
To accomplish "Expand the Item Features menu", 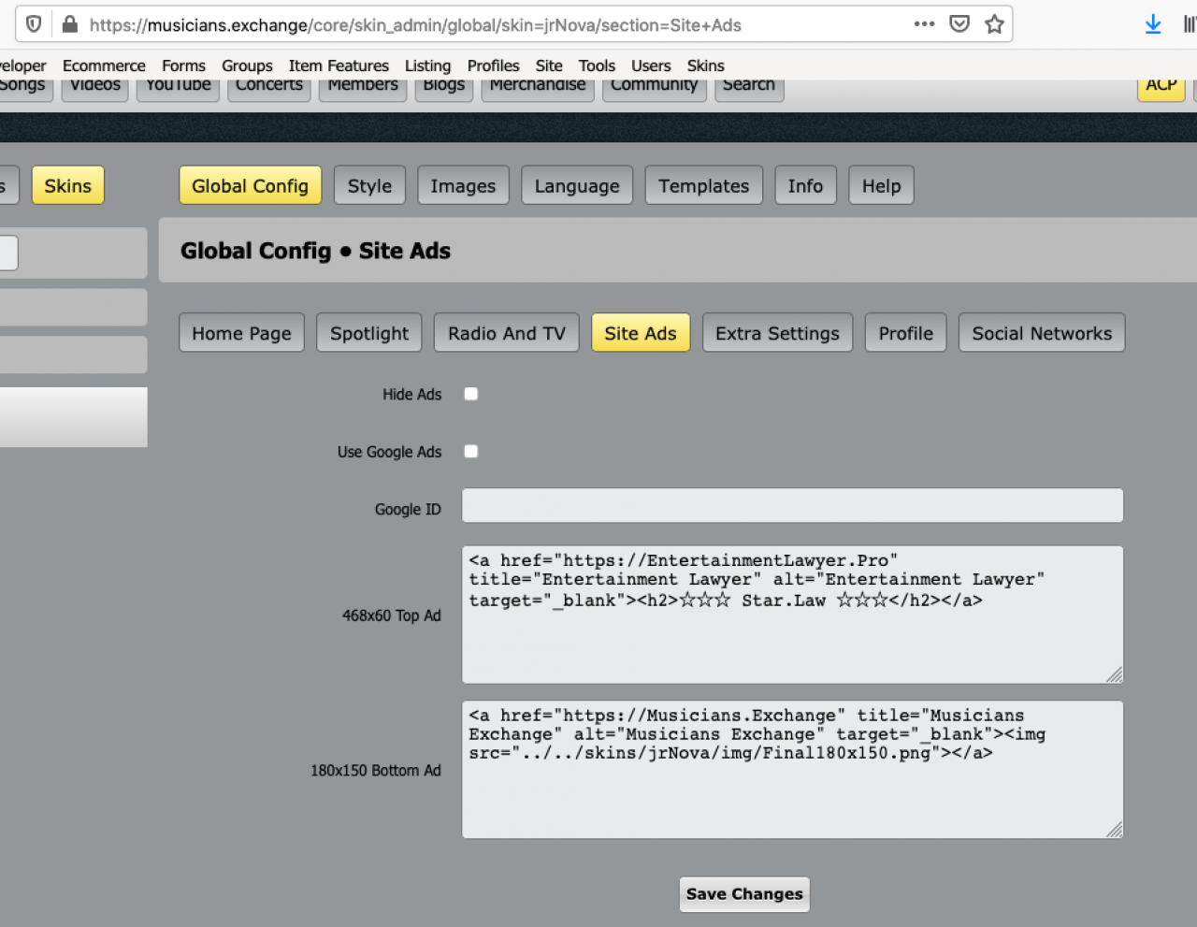I will click(339, 65).
